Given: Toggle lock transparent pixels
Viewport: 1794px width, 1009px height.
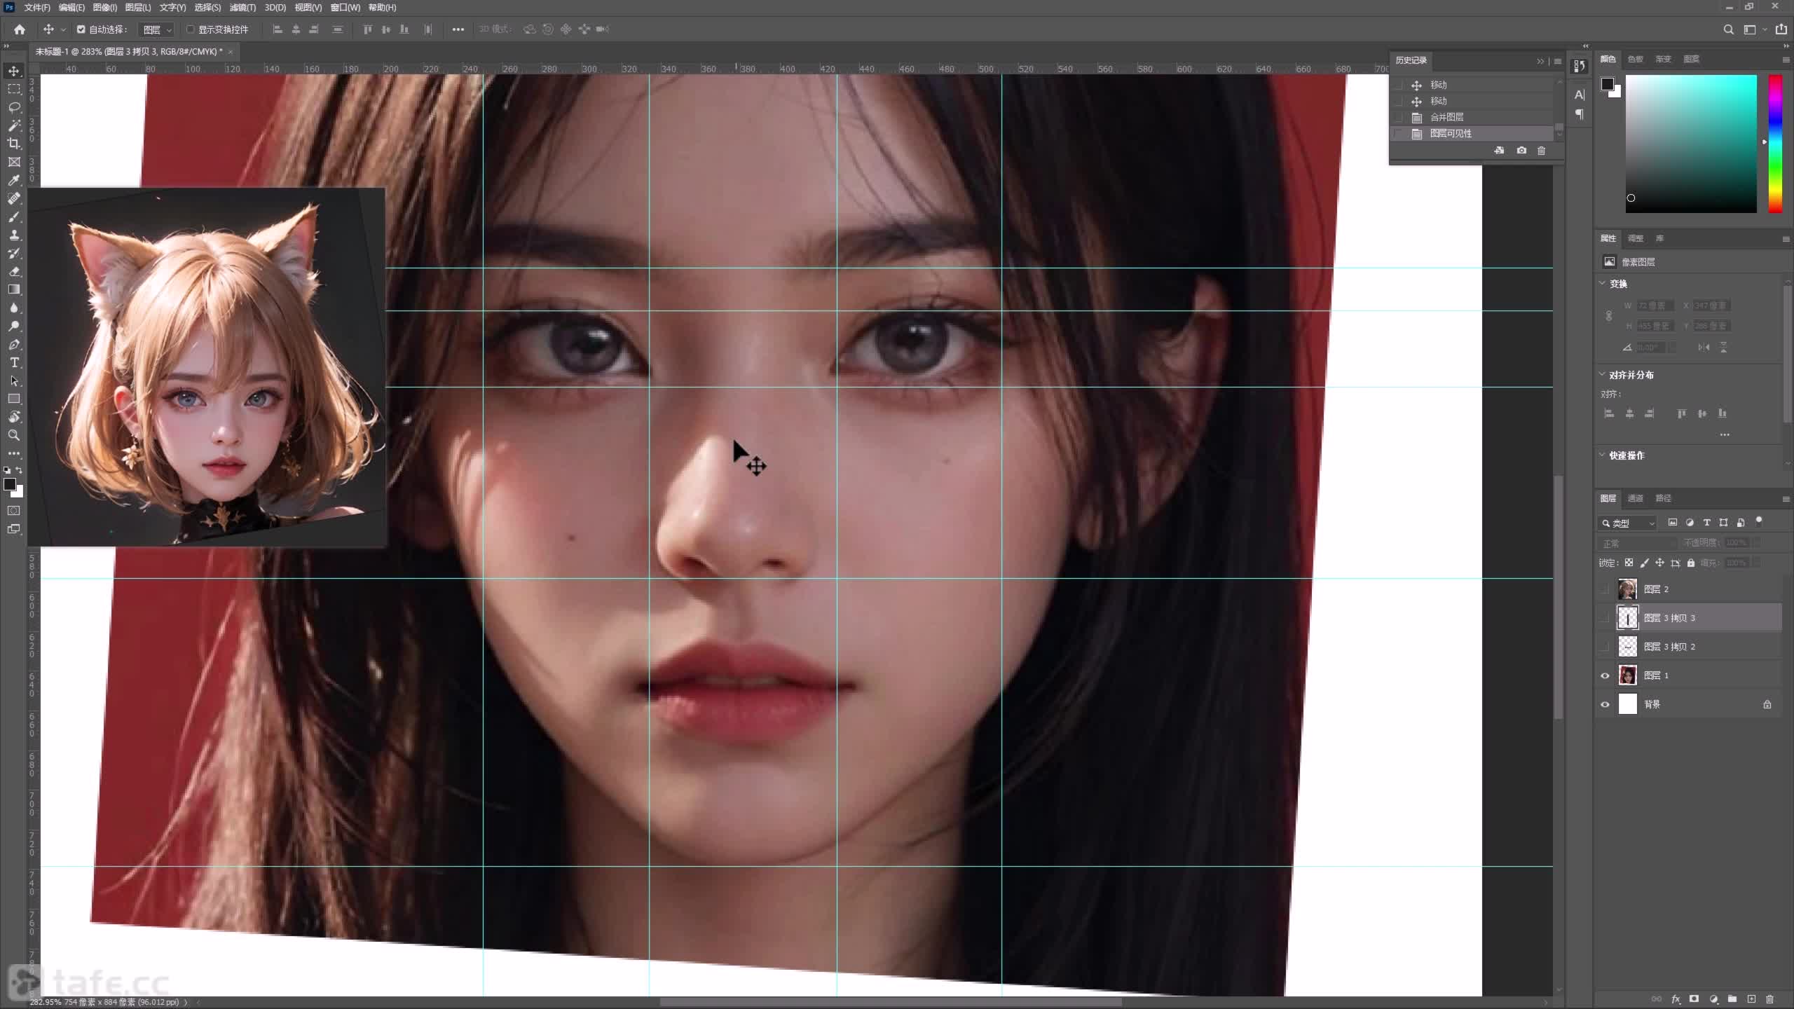Looking at the screenshot, I should pyautogui.click(x=1629, y=563).
